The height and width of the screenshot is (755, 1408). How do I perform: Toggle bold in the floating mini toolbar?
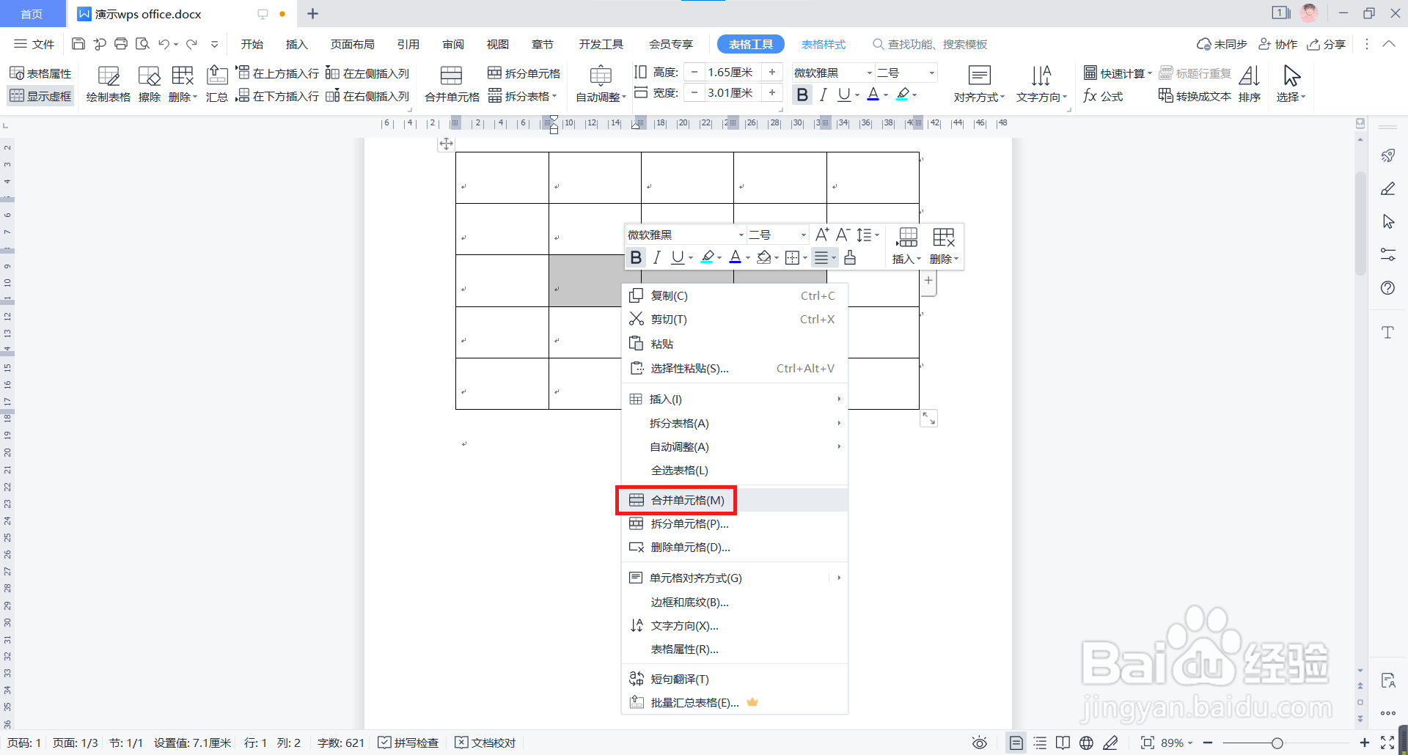(x=636, y=257)
